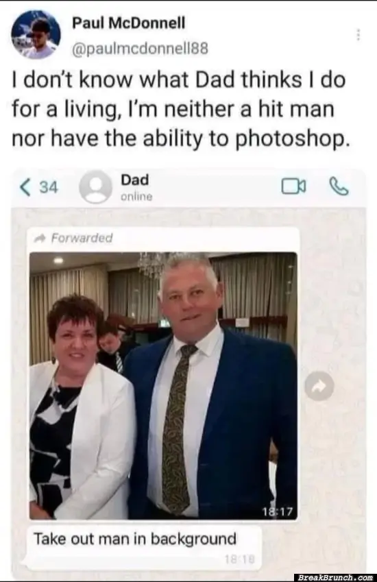Click the Paul McDonnell display name
This screenshot has width=377, height=582.
pyautogui.click(x=128, y=23)
